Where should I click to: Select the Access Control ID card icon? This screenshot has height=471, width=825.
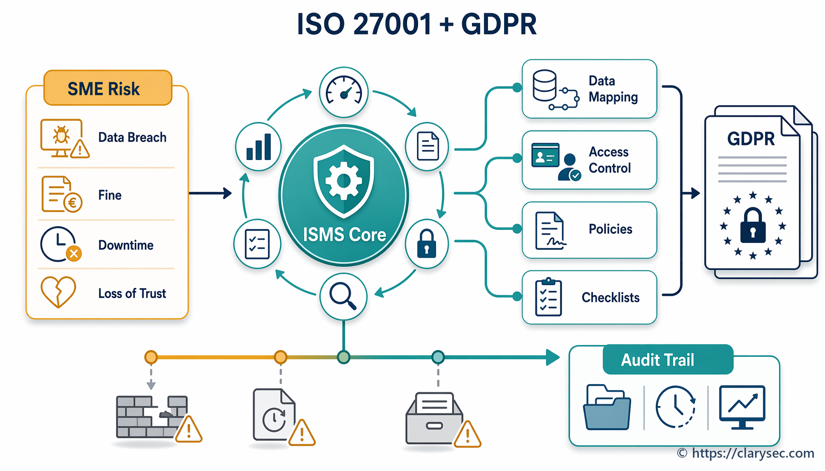pos(556,161)
